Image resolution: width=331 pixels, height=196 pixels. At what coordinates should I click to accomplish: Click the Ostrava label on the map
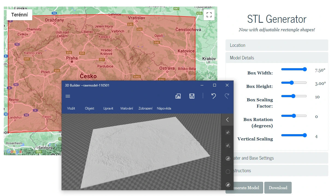point(167,68)
